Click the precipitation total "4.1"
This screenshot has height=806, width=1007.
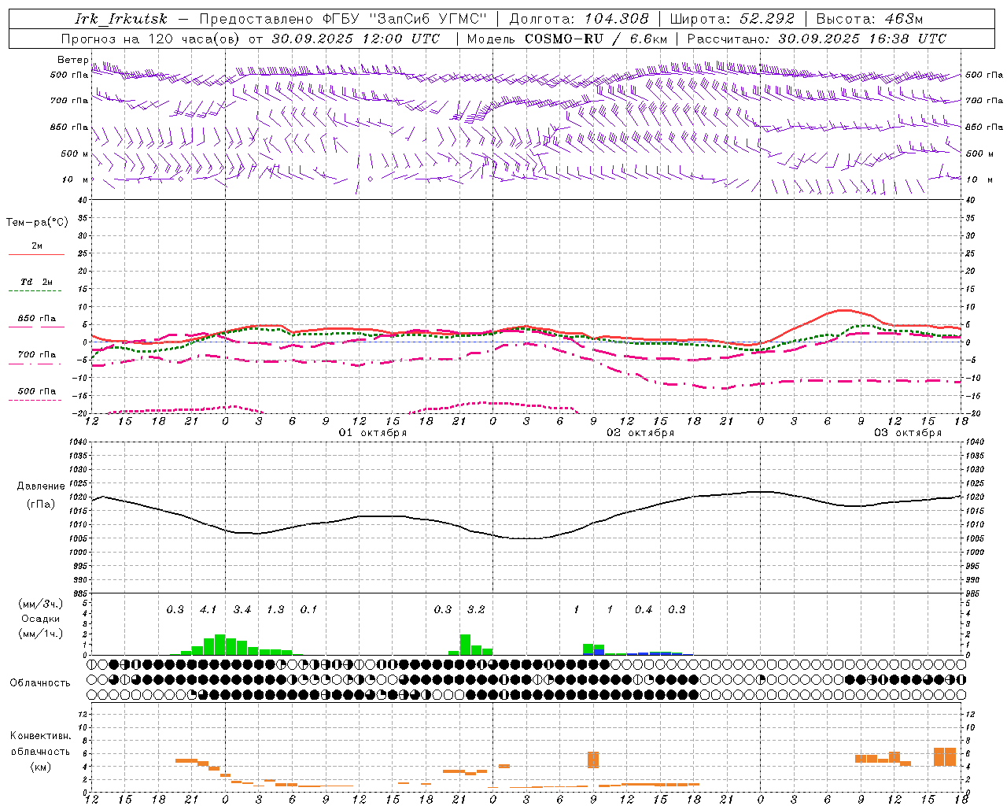click(208, 610)
